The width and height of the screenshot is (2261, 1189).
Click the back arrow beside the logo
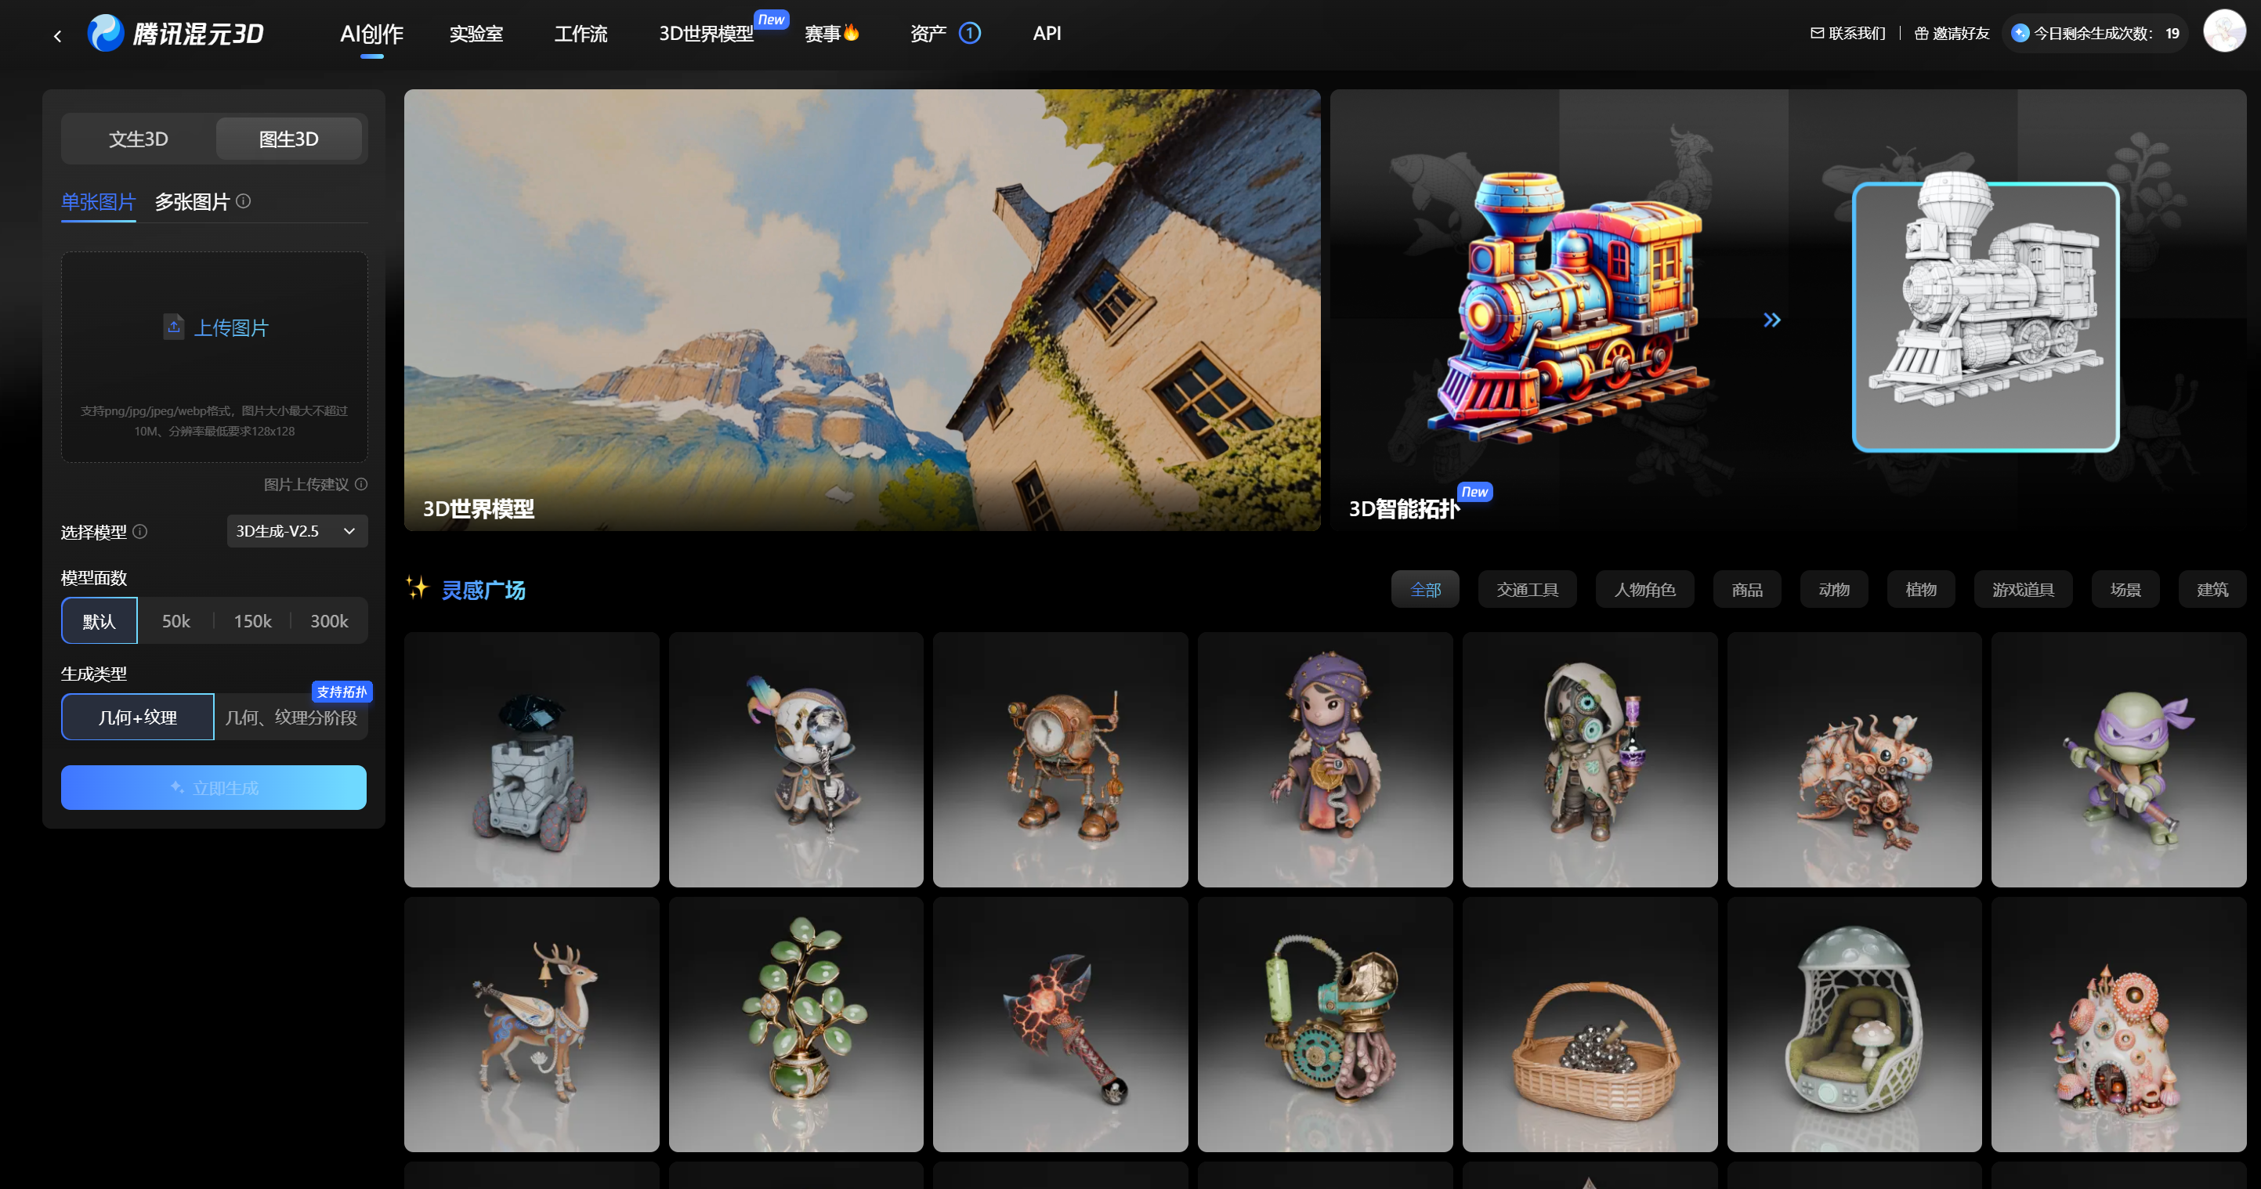58,36
